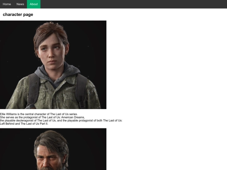Click the "character page" heading
227x170 pixels.
pyautogui.click(x=18, y=15)
